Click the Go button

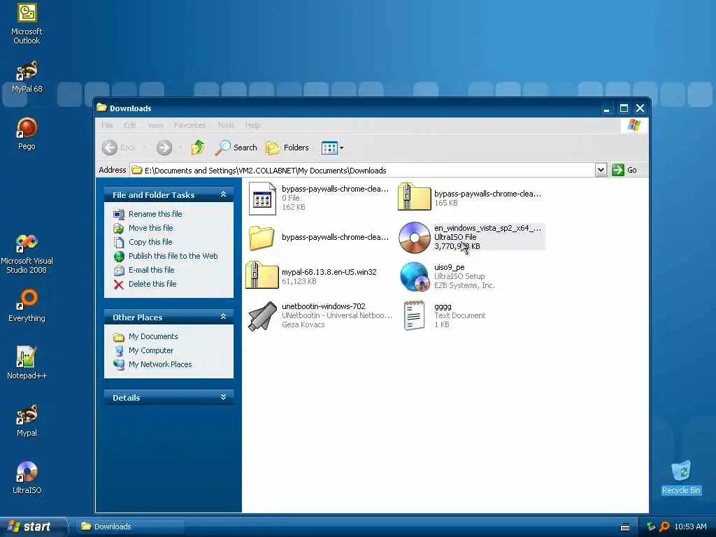624,170
